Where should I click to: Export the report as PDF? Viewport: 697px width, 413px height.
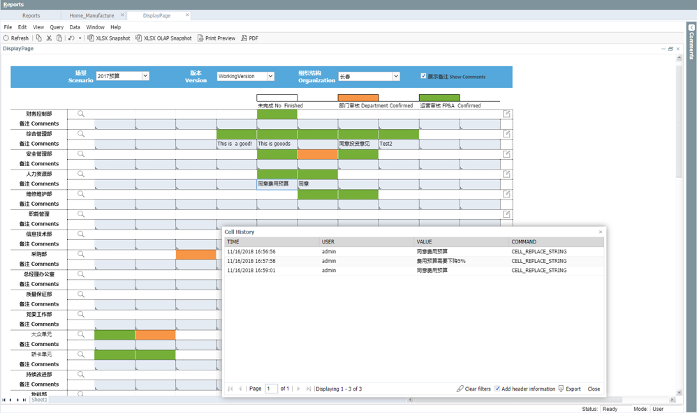click(x=250, y=38)
